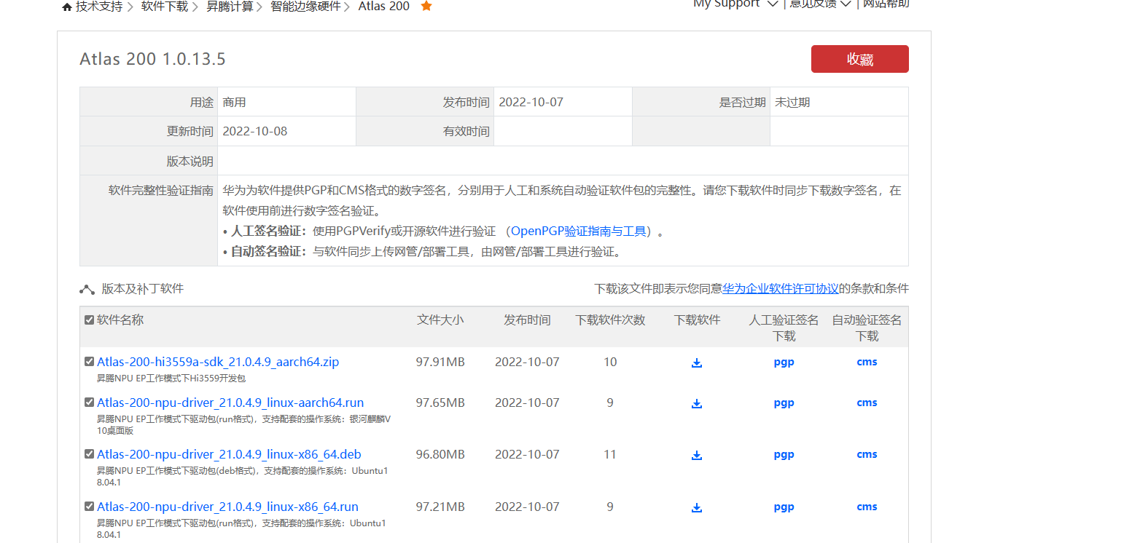Open 技术支持 breadcrumb link
This screenshot has height=543, width=1140.
click(99, 7)
